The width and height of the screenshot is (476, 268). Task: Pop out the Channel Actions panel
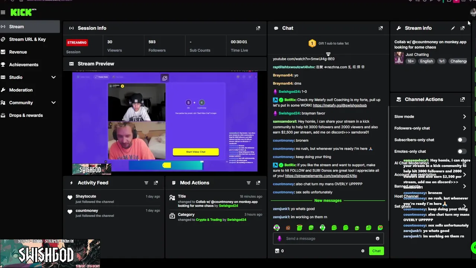(463, 99)
